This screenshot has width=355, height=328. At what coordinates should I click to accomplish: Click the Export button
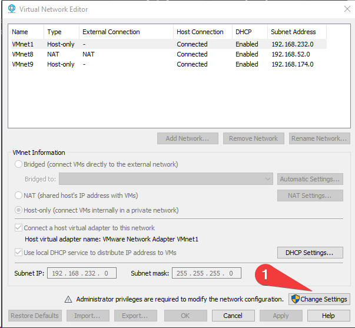pyautogui.click(x=135, y=316)
